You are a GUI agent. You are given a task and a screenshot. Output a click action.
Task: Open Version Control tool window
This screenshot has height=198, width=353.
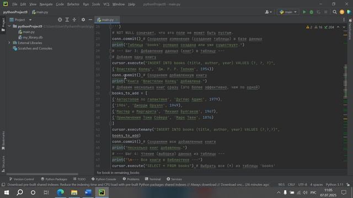point(22,179)
